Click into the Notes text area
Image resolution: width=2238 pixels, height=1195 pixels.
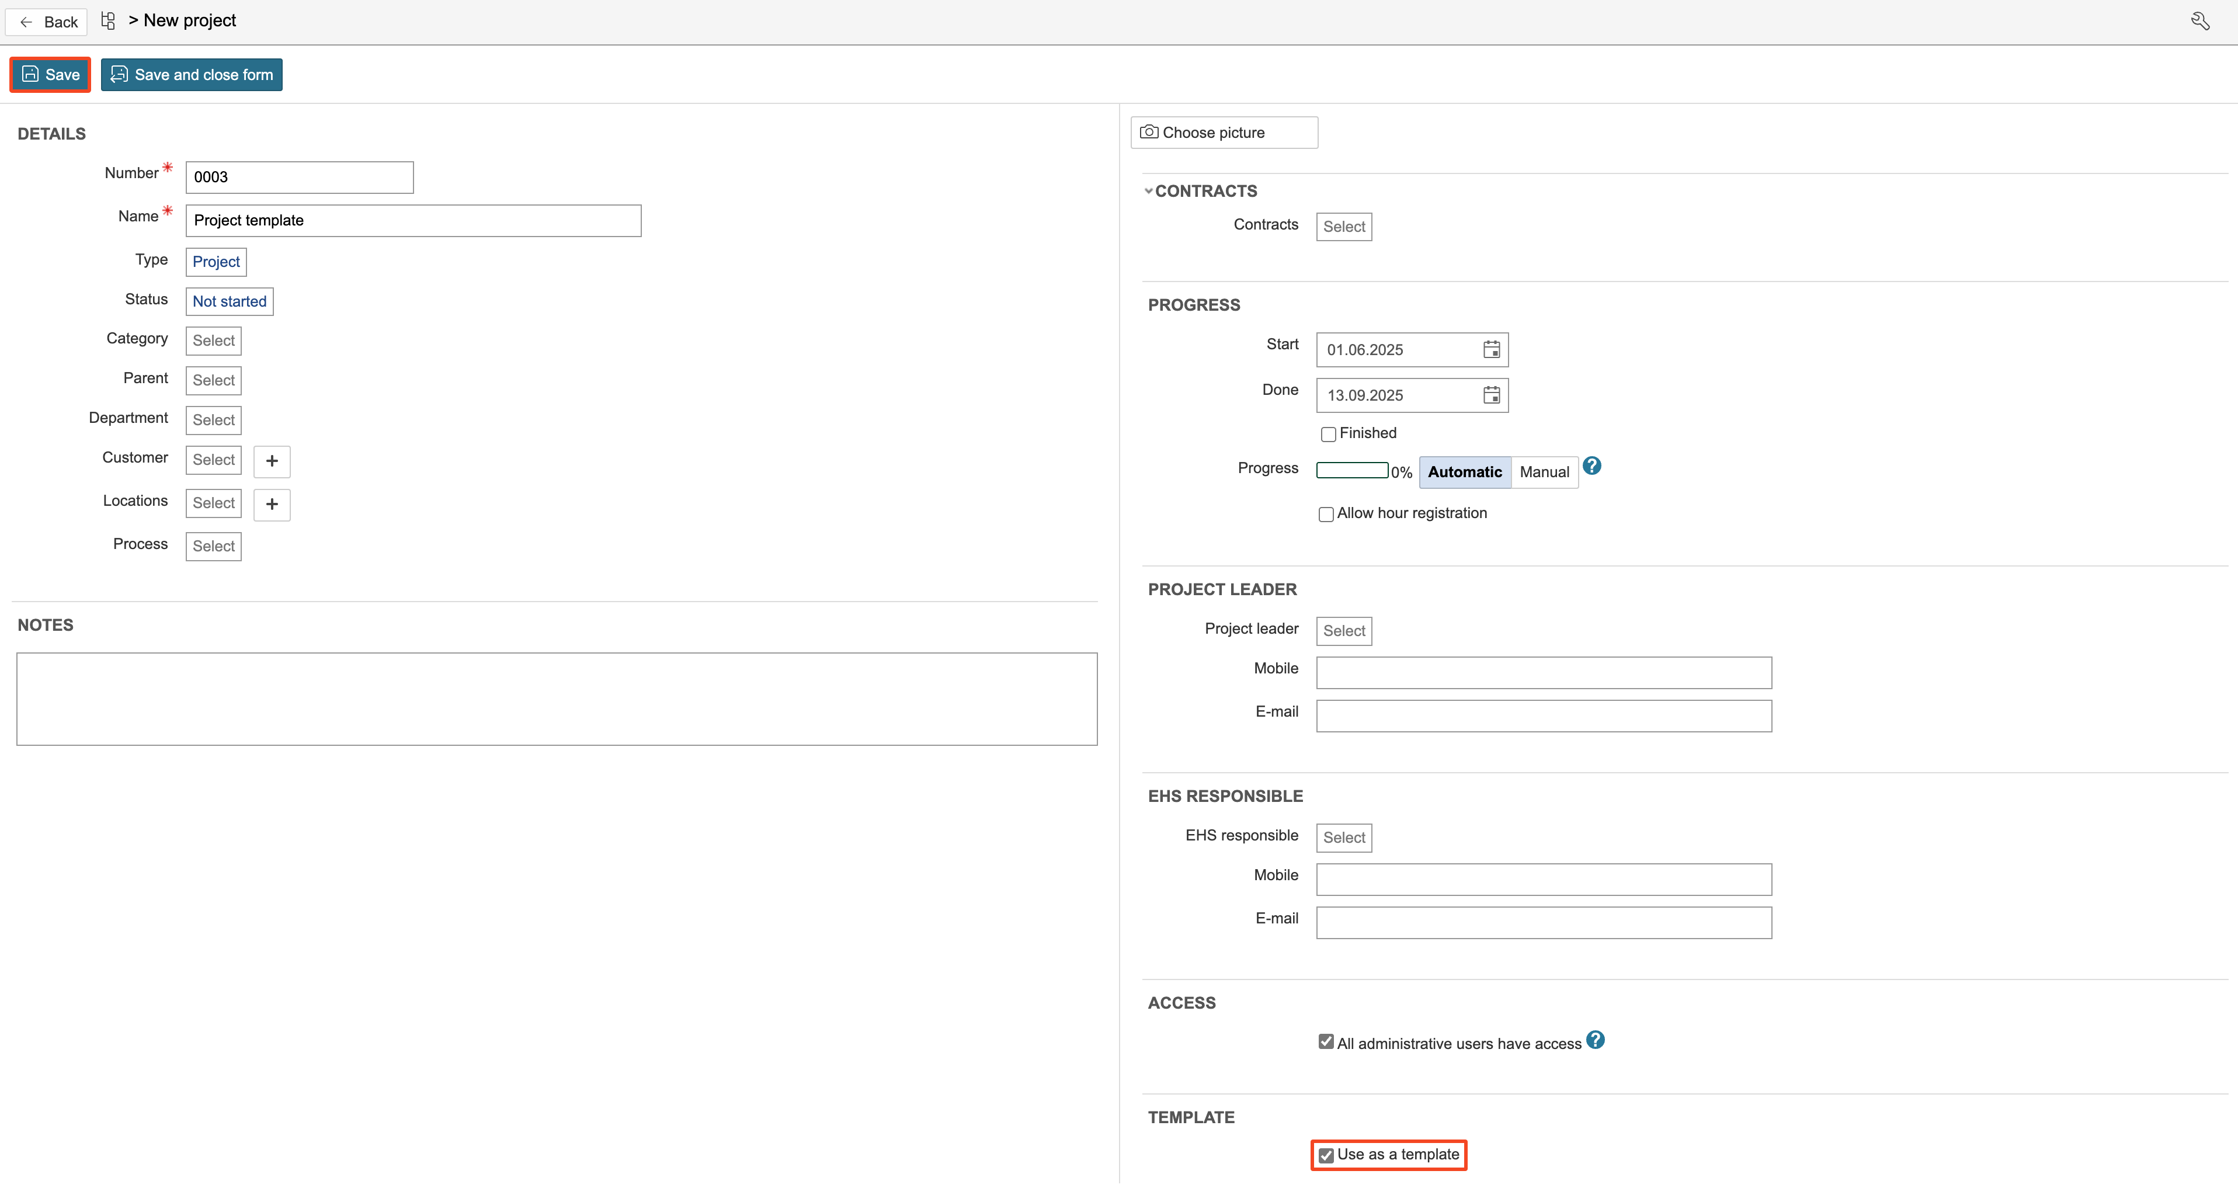click(556, 699)
